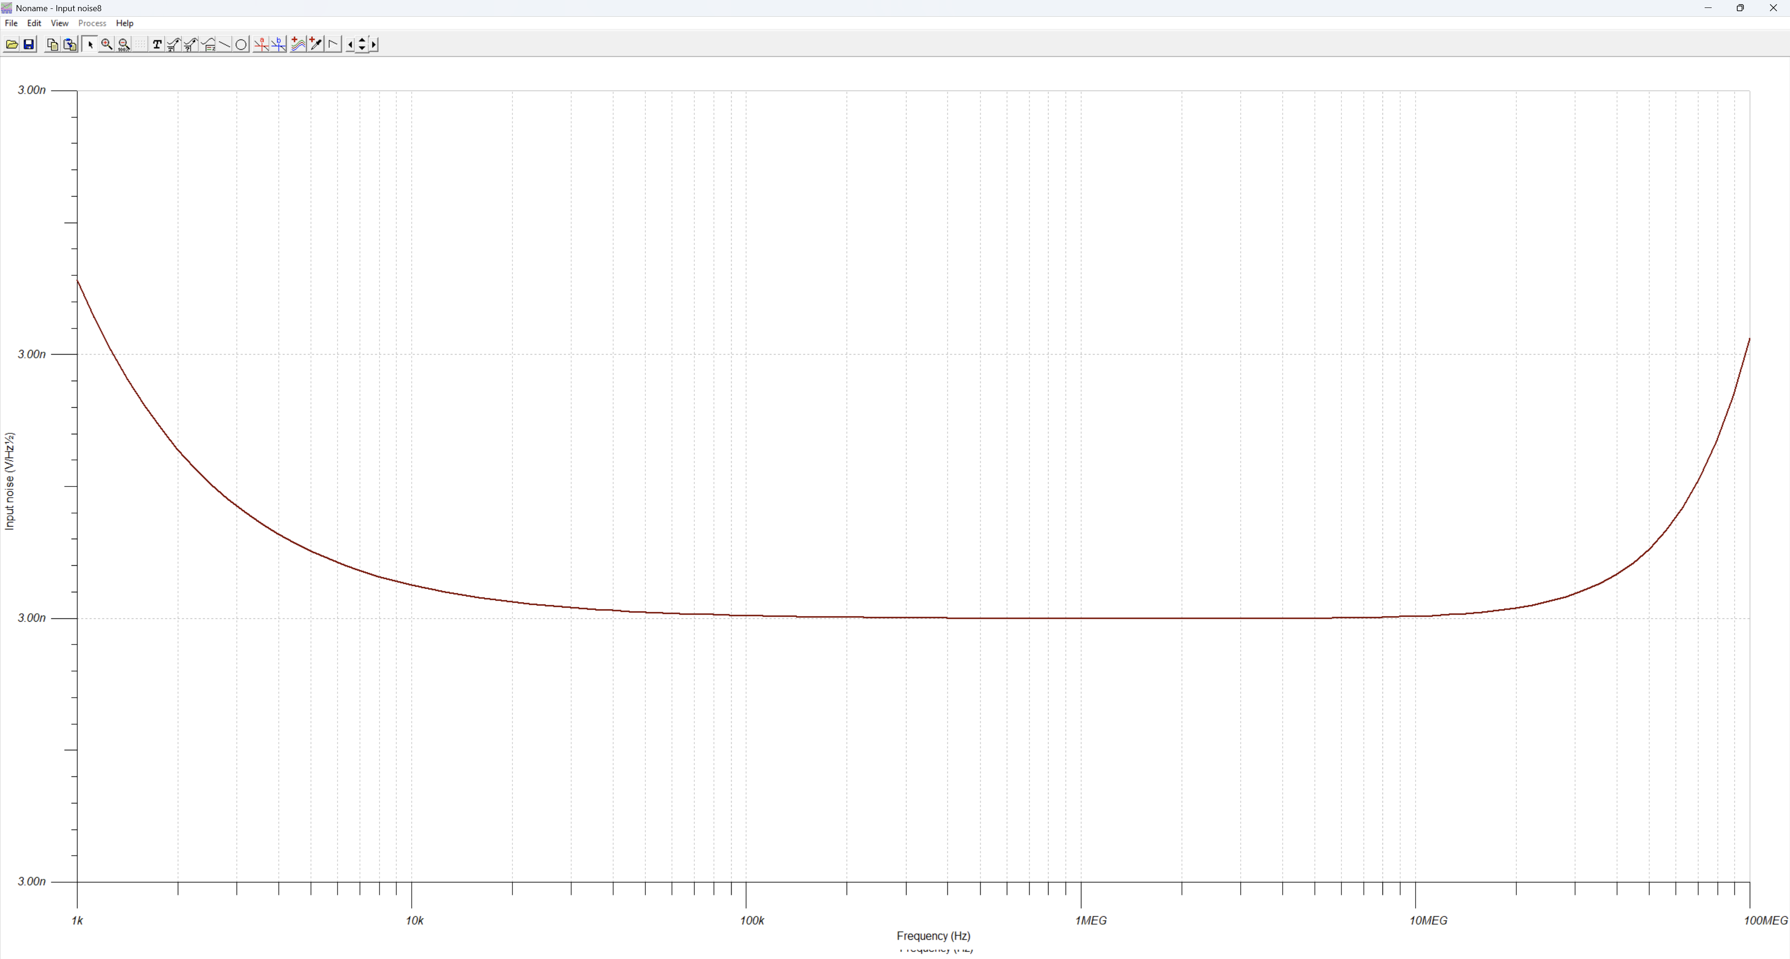Screen dimensions: 1790x959
Task: Click the Open file folder icon
Action: click(12, 44)
